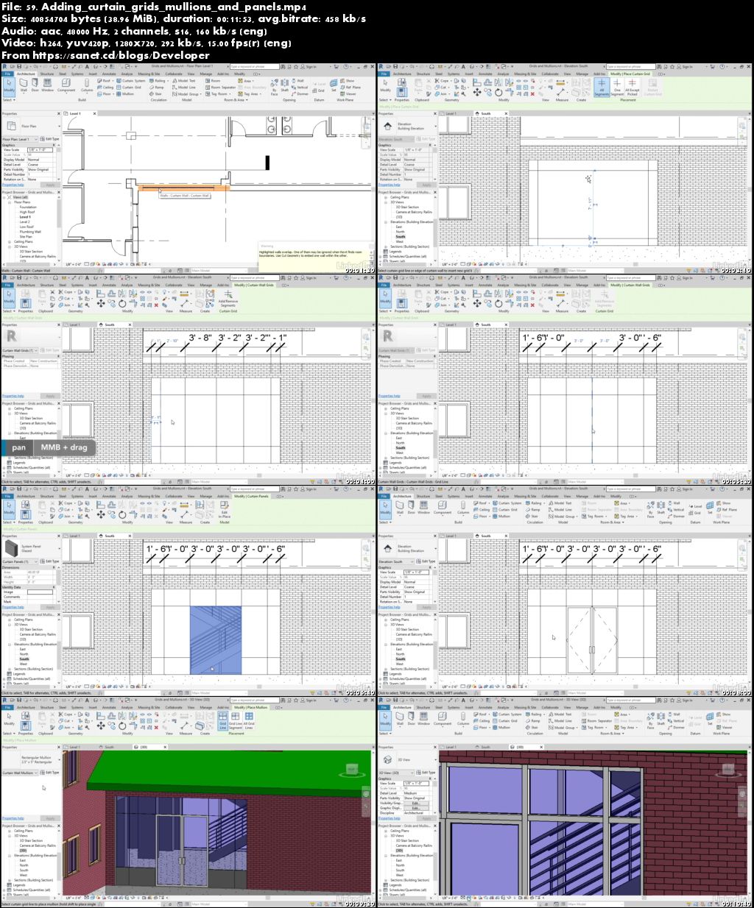754x908 pixels.
Task: Click Properties help link in 00:01:30 frame
Action: [13, 185]
